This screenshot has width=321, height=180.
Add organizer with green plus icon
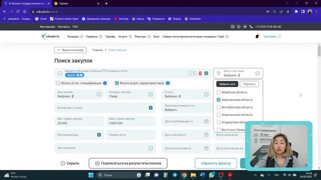tap(99, 134)
